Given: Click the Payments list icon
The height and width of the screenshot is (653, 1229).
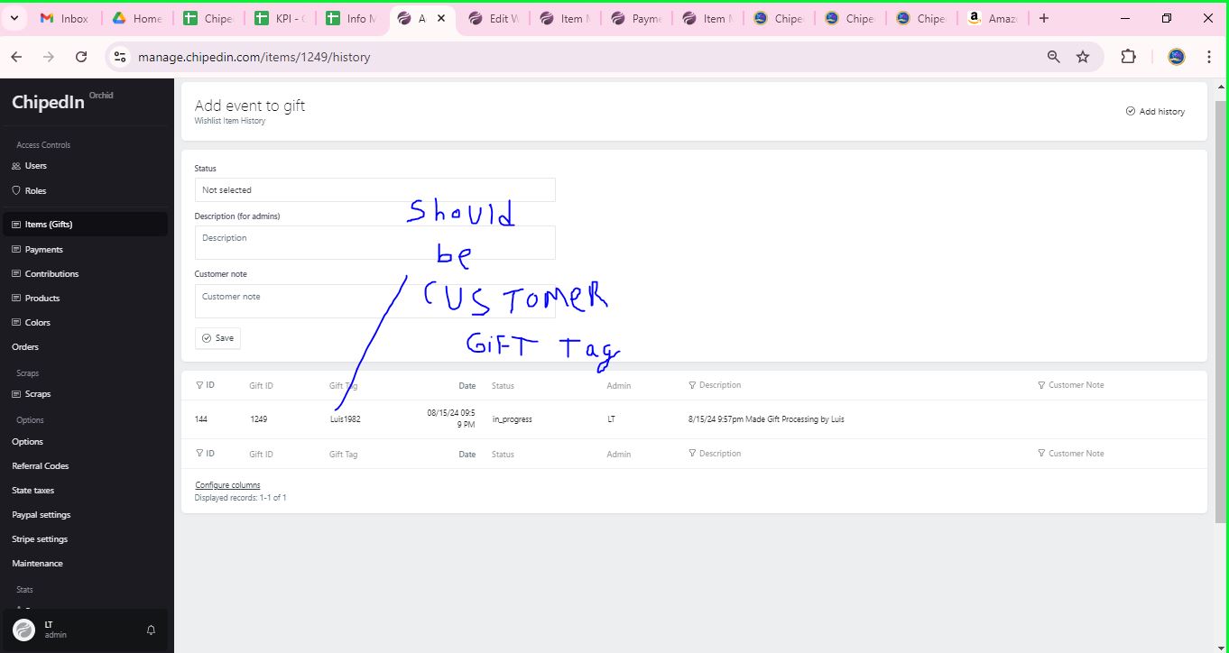Looking at the screenshot, I should (16, 250).
